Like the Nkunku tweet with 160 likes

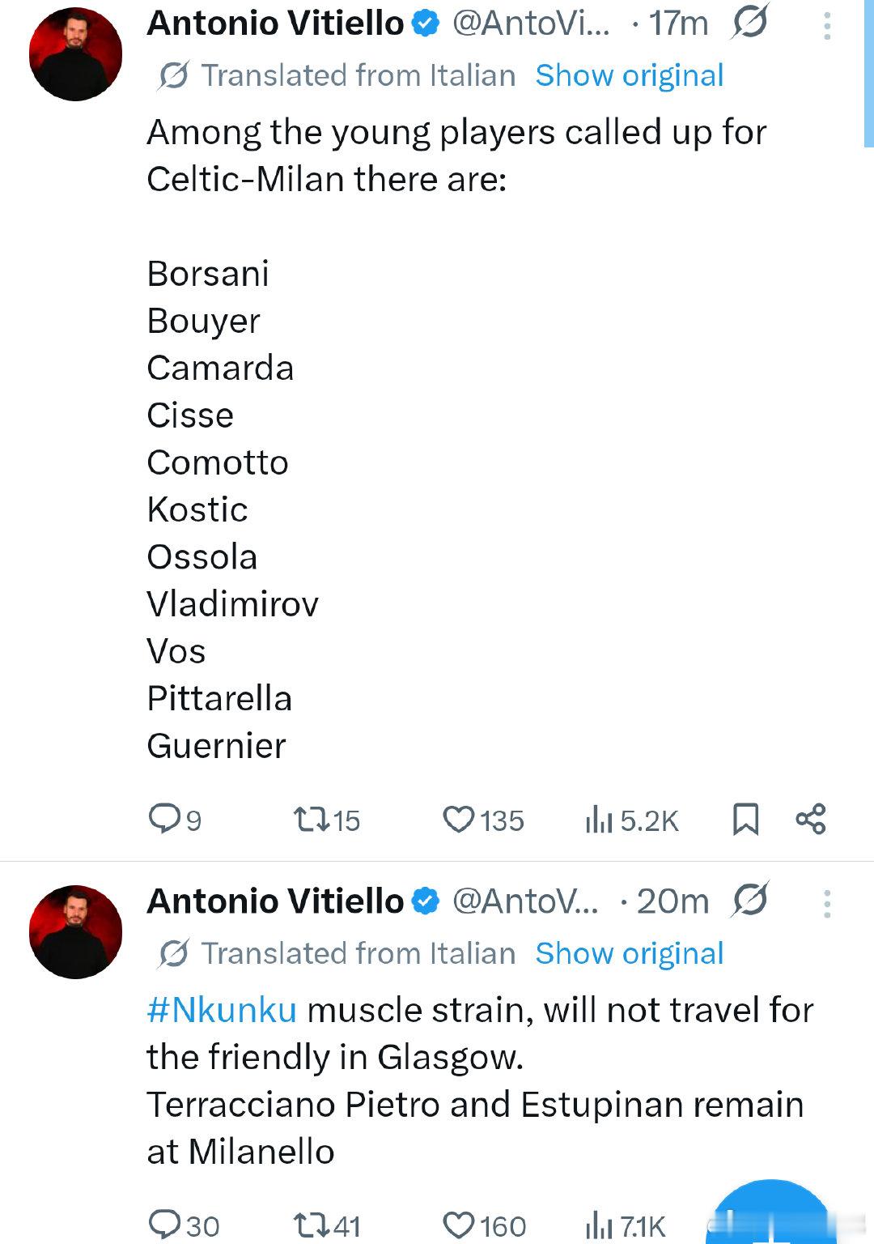pos(485,1225)
